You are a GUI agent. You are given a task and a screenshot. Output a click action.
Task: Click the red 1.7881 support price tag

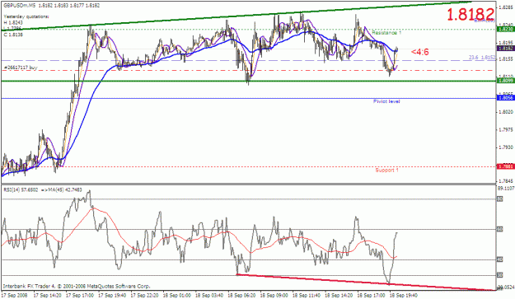point(506,166)
